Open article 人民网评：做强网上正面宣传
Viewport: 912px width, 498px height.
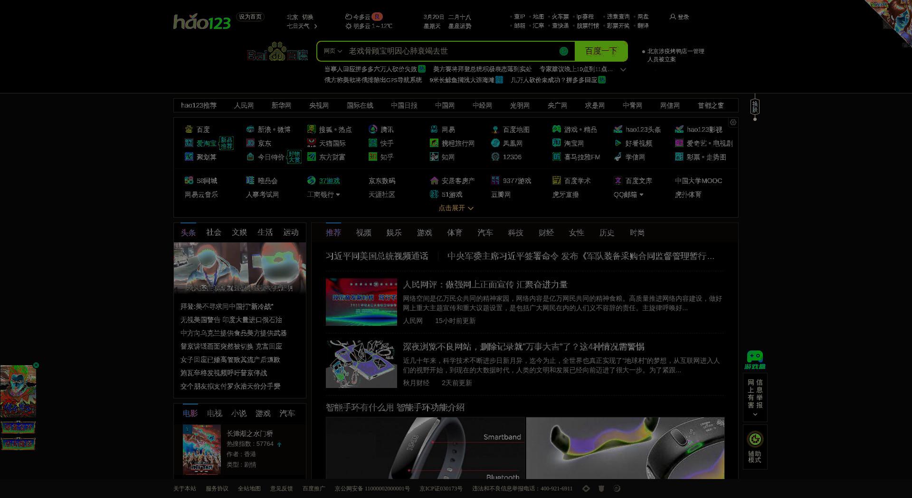(x=485, y=285)
